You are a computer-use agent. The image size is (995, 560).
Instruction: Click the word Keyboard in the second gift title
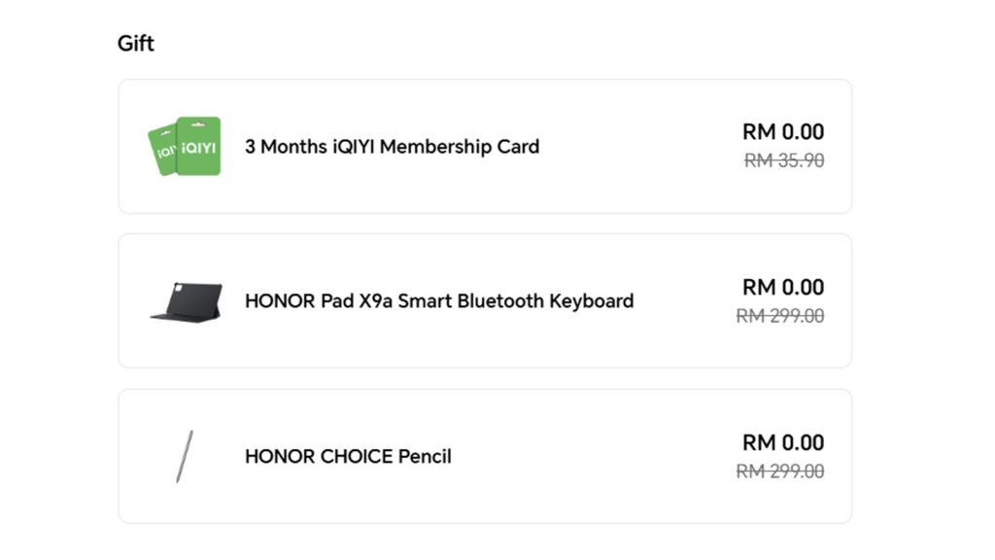[x=591, y=301]
